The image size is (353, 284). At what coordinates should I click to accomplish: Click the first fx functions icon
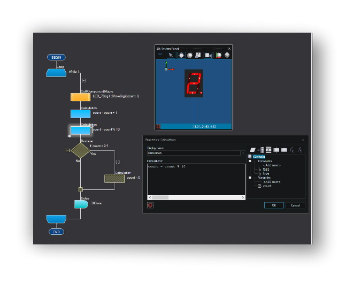[x=292, y=150]
